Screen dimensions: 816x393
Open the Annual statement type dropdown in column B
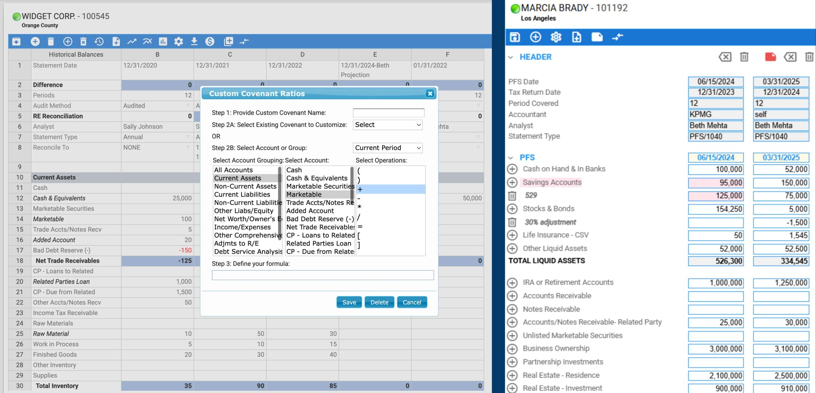click(x=188, y=137)
